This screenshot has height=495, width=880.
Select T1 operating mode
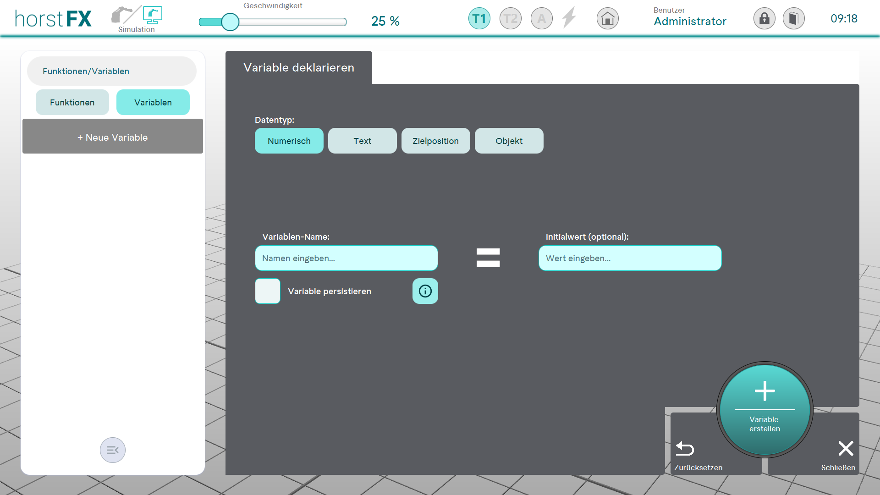coord(479,19)
